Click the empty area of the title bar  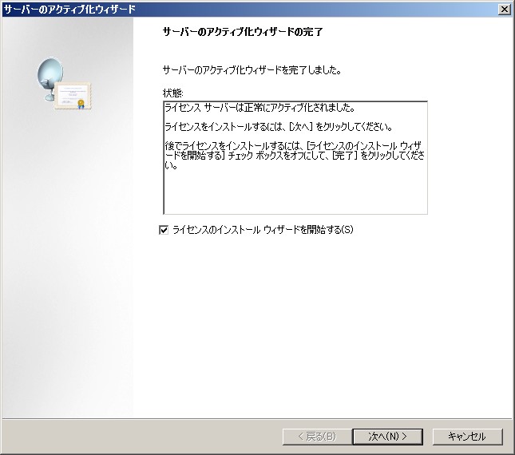coord(319,9)
